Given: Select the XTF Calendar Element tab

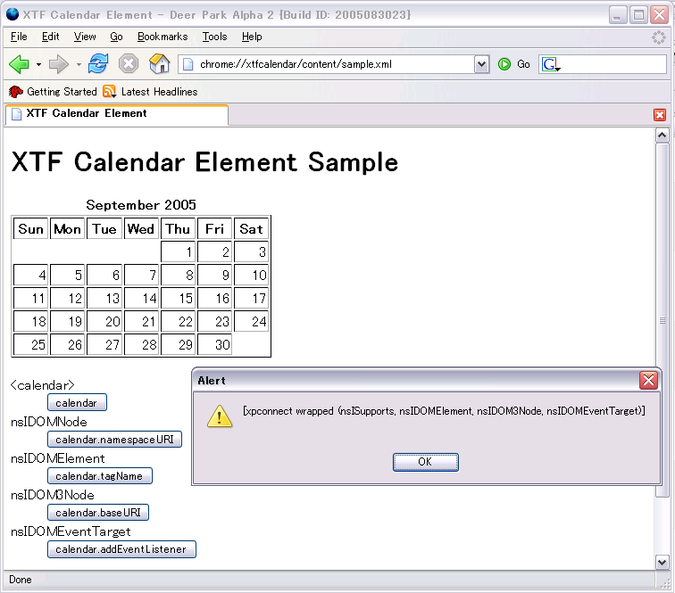Looking at the screenshot, I should (x=116, y=114).
